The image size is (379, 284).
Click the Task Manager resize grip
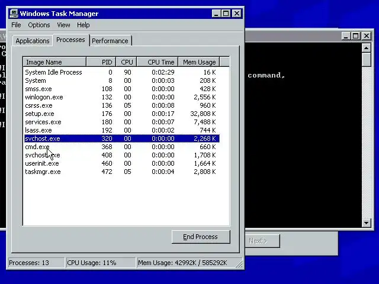[x=239, y=264]
